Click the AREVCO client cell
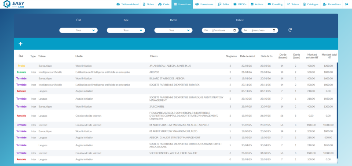Screen dimensions: 352x166 click(x=154, y=72)
